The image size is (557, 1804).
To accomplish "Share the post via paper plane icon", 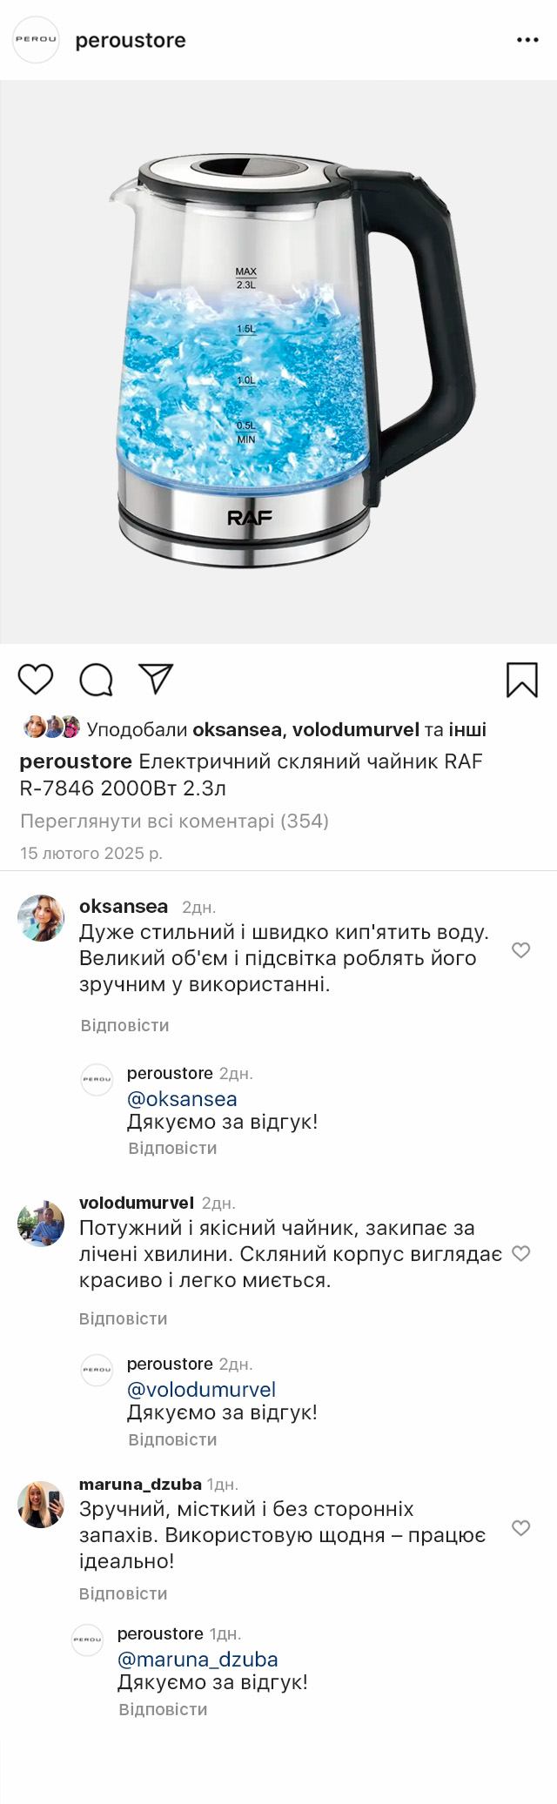I will (157, 679).
